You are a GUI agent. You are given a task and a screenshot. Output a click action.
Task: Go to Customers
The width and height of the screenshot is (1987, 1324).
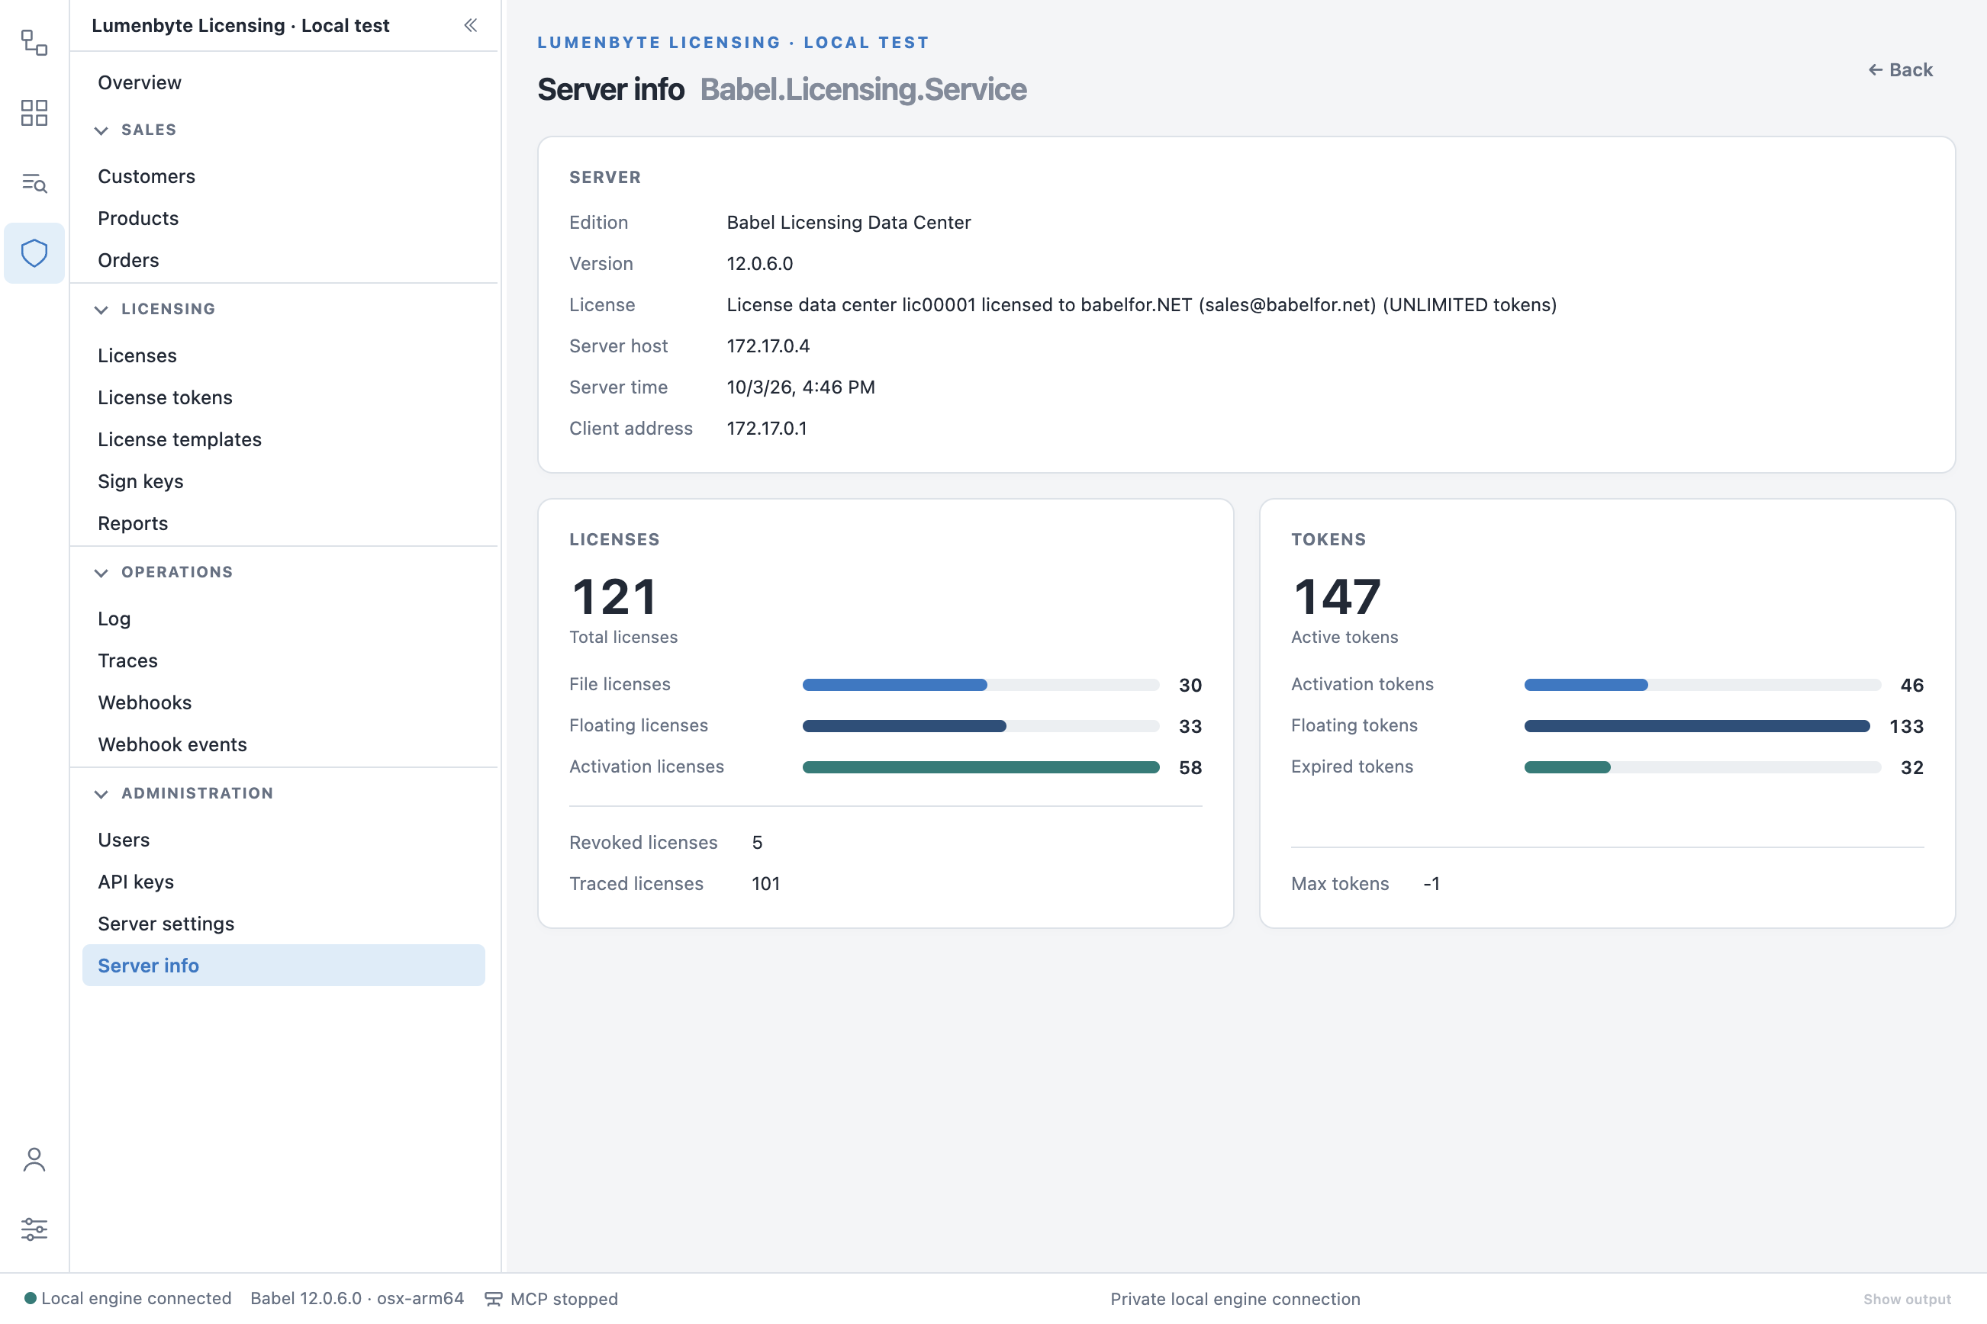284,176
